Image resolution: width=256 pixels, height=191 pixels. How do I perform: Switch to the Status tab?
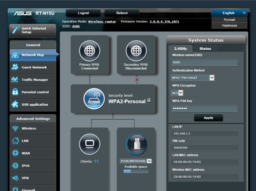coord(205,49)
